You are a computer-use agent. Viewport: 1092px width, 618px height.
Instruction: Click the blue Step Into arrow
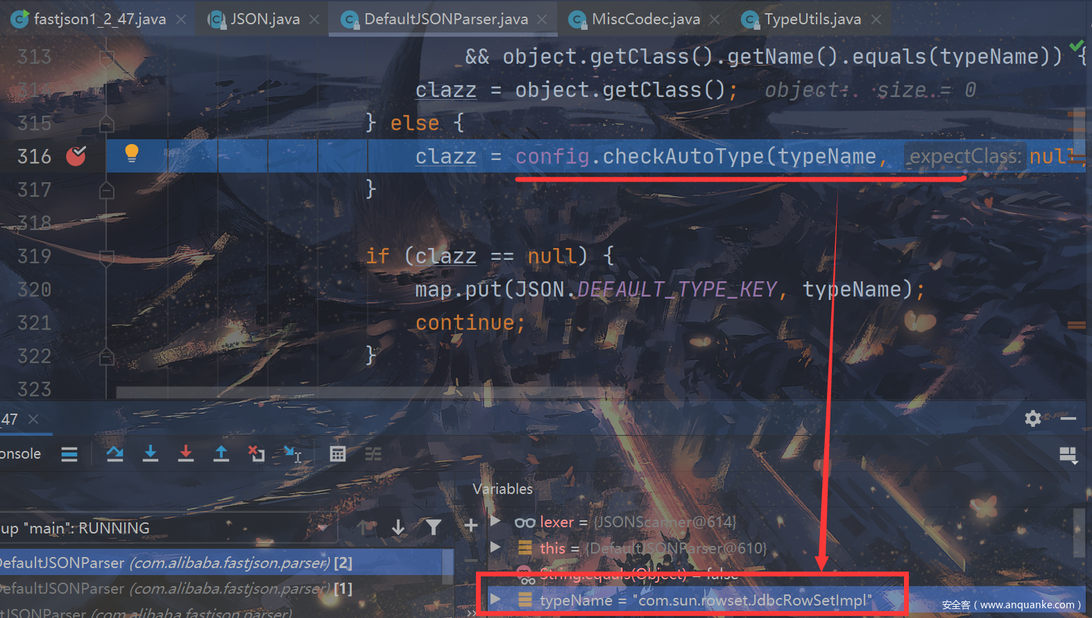coord(151,454)
